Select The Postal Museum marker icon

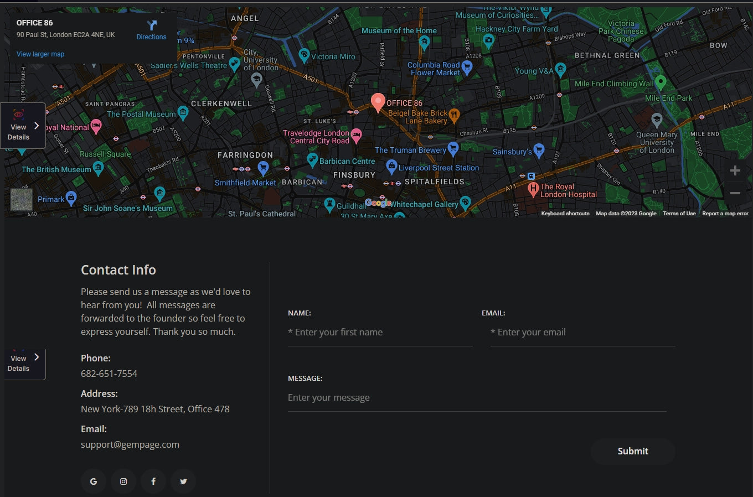point(183,113)
